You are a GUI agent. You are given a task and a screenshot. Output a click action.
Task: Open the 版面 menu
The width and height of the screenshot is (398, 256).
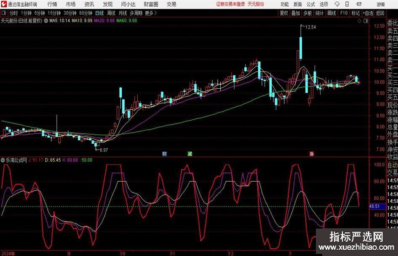298,4
